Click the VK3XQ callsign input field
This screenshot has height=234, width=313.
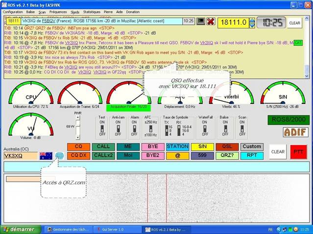click(21, 156)
